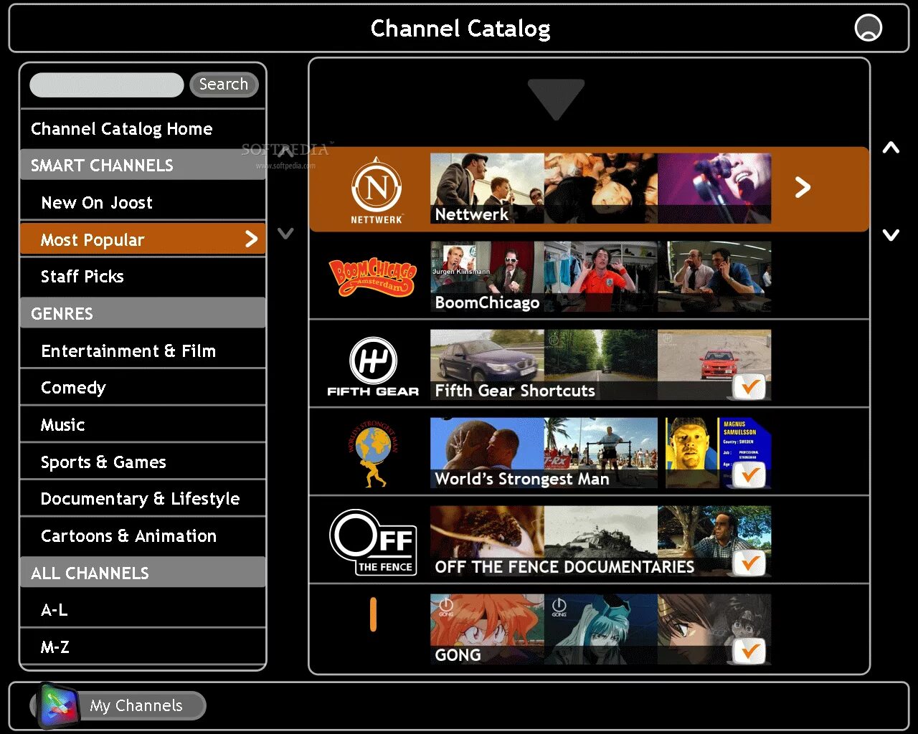The height and width of the screenshot is (734, 918).
Task: Click World's Strongest Man stone lifter thumbnail
Action: click(487, 453)
